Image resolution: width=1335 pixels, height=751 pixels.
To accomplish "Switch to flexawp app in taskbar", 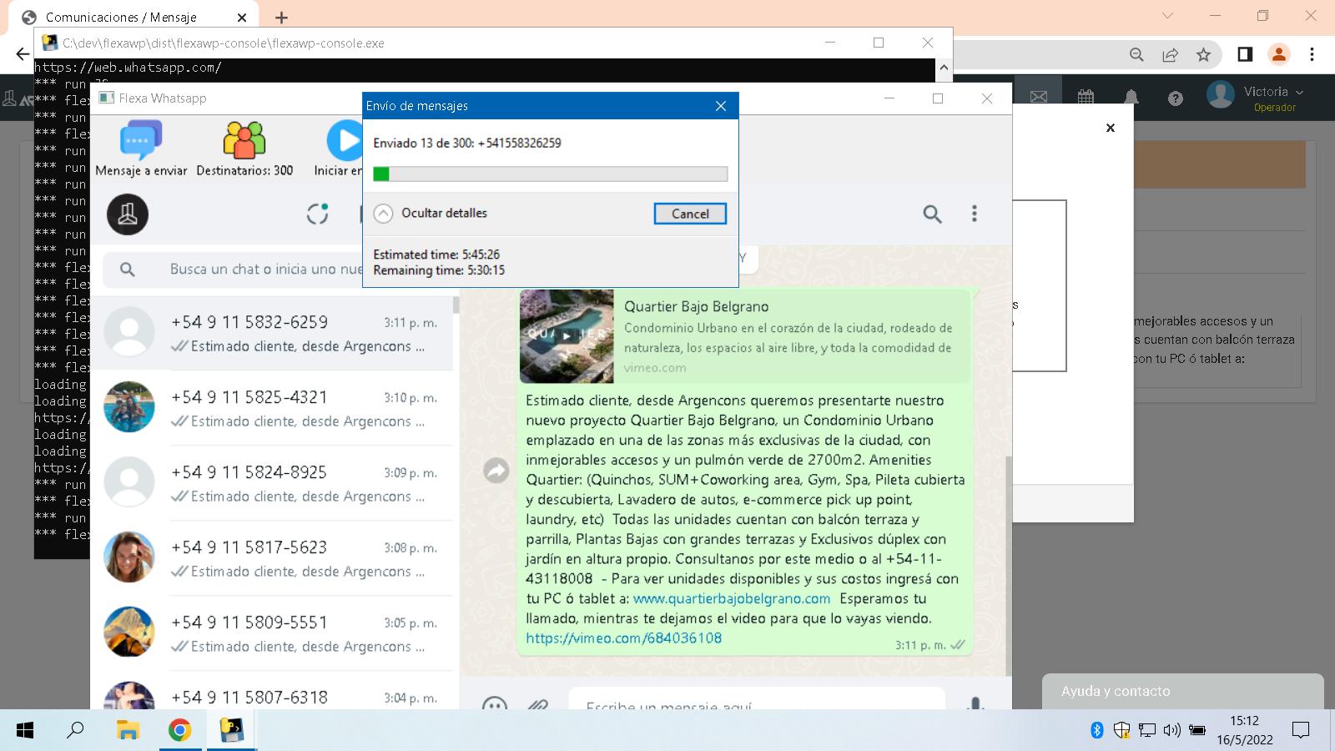I will tap(231, 731).
